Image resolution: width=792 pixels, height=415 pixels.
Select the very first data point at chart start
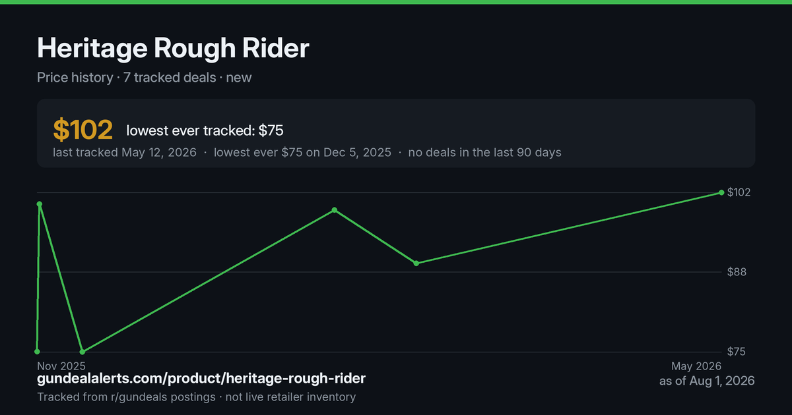click(37, 352)
